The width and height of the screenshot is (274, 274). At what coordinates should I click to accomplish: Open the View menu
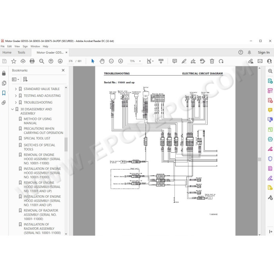pos(17,46)
